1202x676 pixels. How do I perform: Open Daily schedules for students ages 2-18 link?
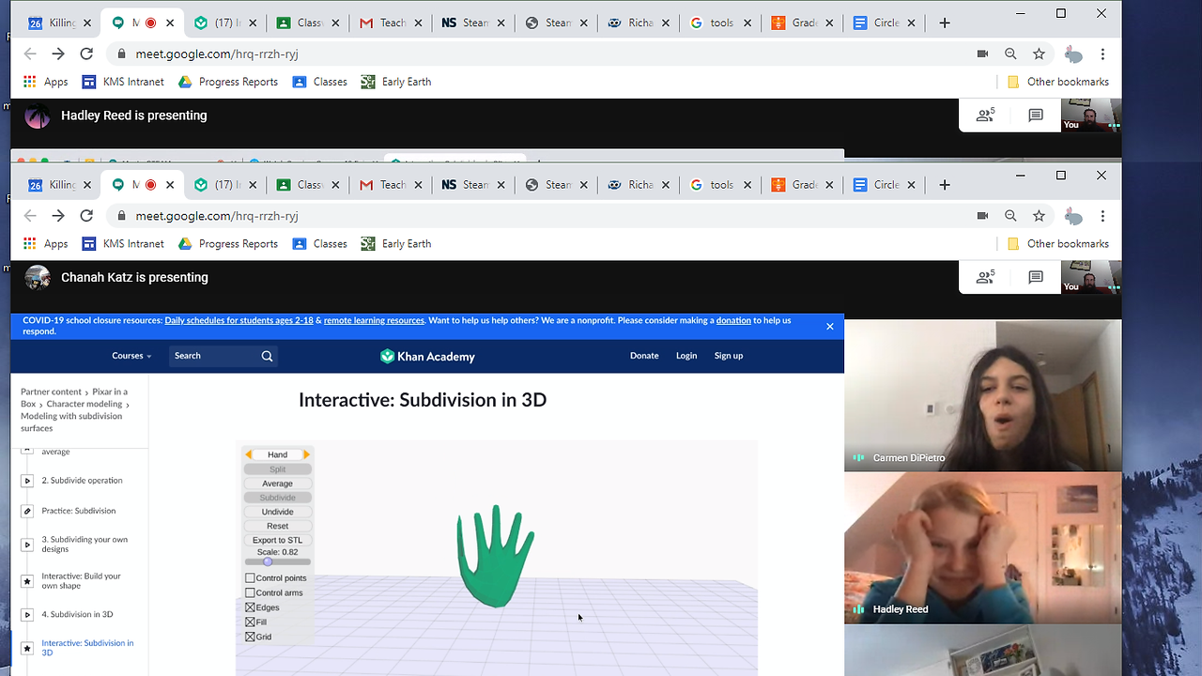tap(239, 320)
